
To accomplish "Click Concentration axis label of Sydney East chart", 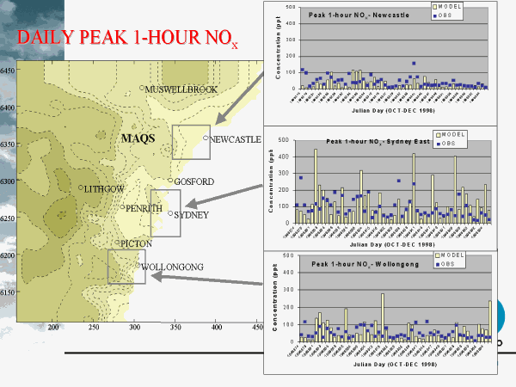I will point(271,181).
